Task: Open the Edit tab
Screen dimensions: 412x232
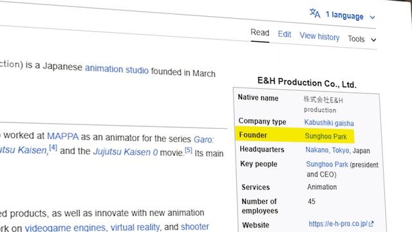Action: (285, 34)
